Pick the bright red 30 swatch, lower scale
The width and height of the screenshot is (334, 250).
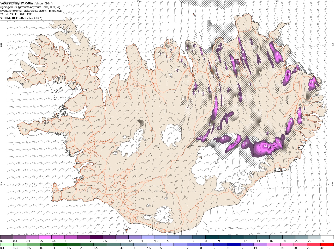coord(327,245)
